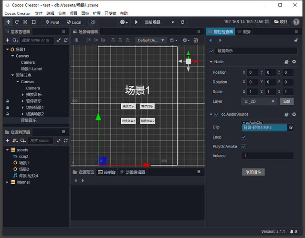Expand the 暂停音乐 node

[x=22, y=101]
